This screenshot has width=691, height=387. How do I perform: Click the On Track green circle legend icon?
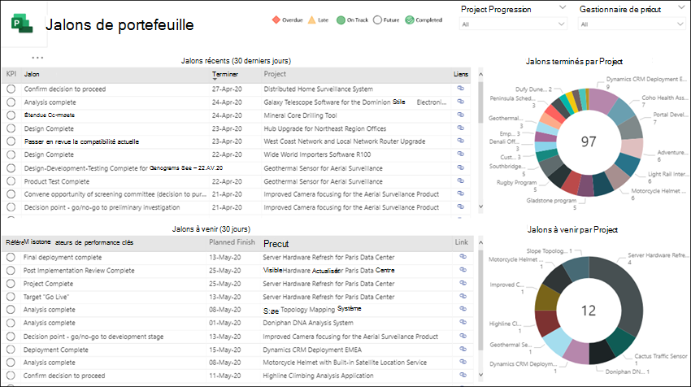pyautogui.click(x=341, y=20)
